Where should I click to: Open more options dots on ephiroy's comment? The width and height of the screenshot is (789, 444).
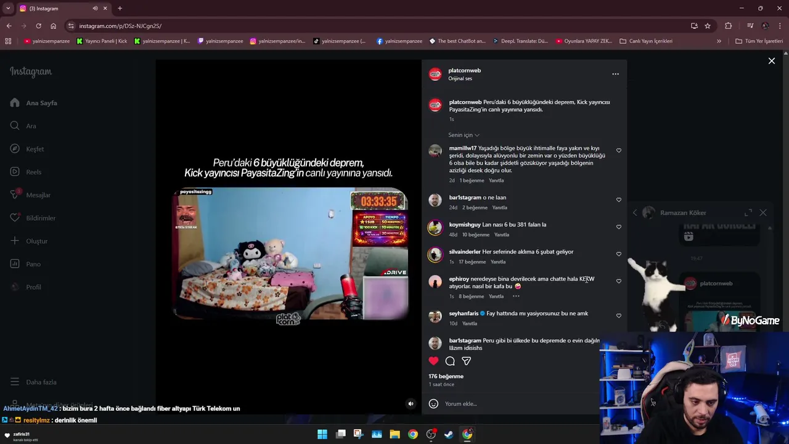pos(516,297)
